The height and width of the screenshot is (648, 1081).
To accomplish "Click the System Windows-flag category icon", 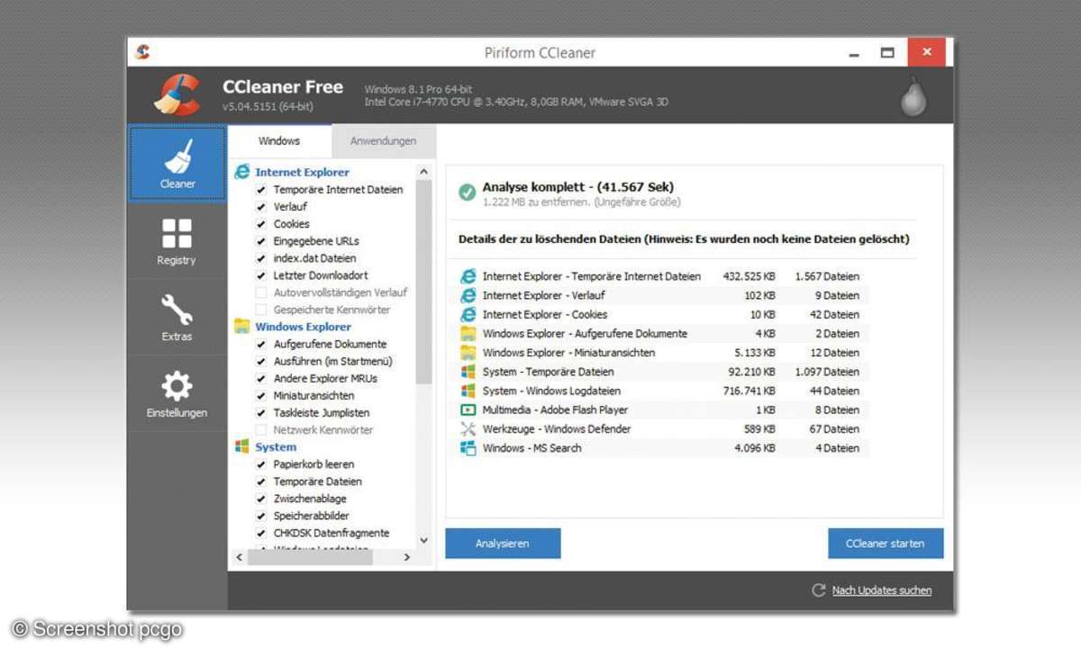I will [242, 446].
